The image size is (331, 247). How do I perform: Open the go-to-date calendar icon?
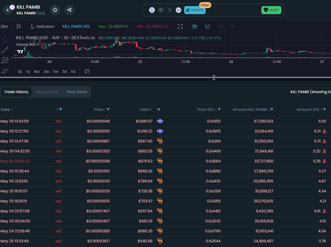[x=87, y=71]
